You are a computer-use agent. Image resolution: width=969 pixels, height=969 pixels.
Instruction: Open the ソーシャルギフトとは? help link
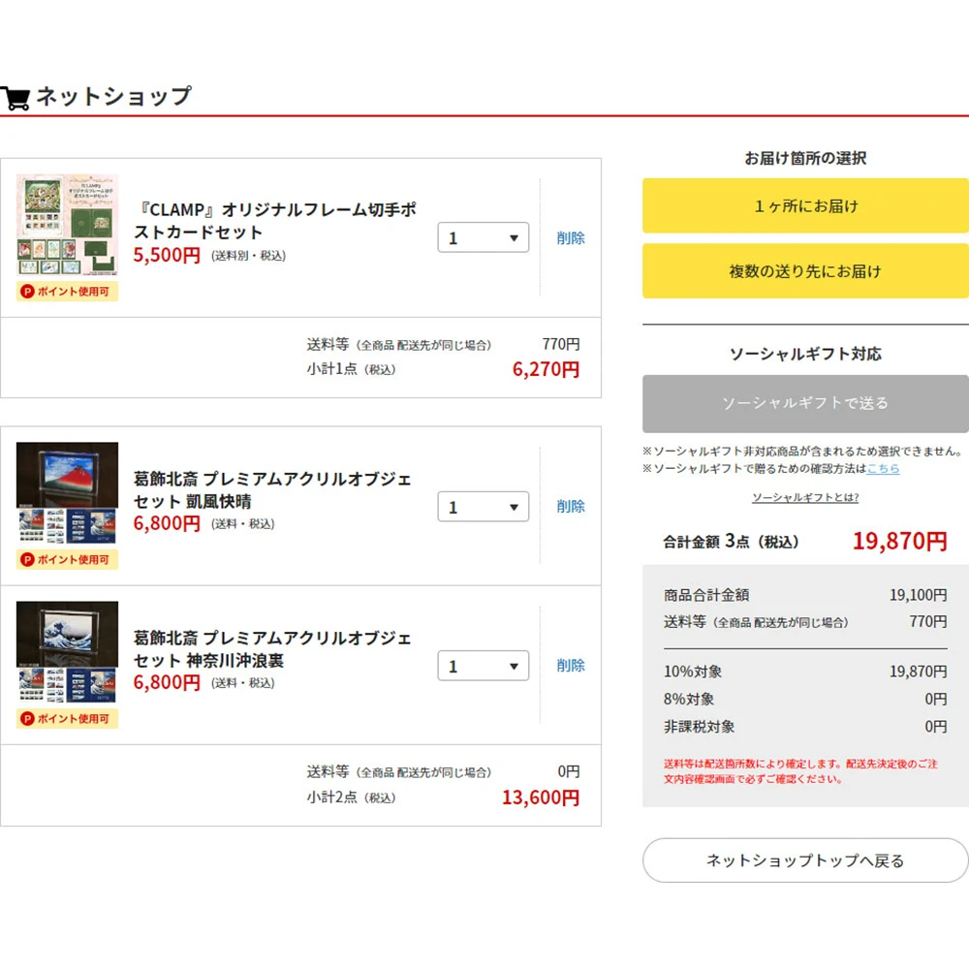click(x=804, y=497)
